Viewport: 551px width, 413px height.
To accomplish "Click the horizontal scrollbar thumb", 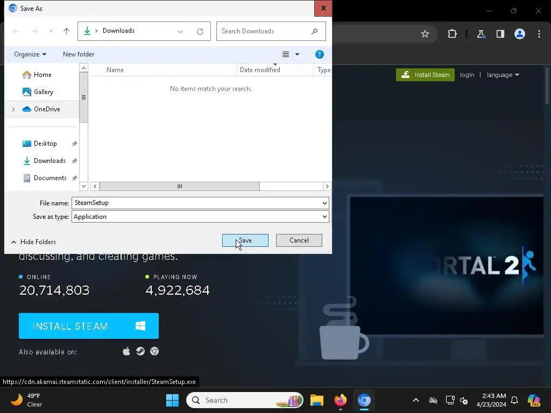I will (x=180, y=186).
